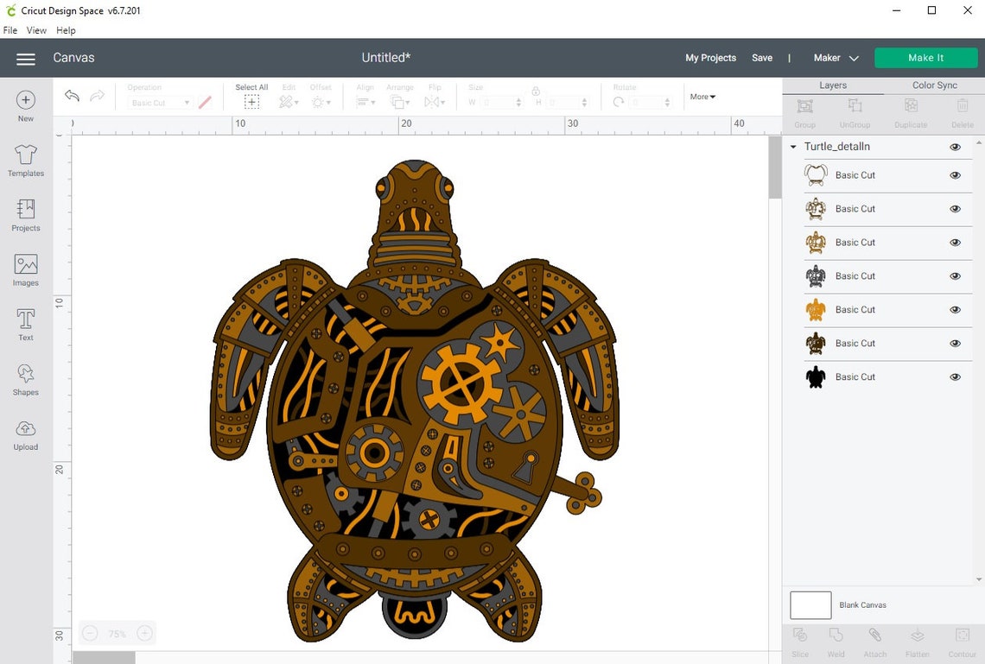Screen dimensions: 985x664
Task: Click the UnGroup icon in Layers
Action: pos(855,106)
